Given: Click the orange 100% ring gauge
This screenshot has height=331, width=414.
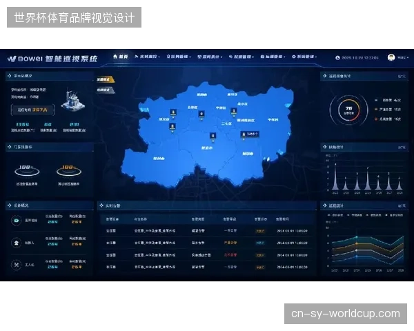Looking at the screenshot, I should coord(69,170).
